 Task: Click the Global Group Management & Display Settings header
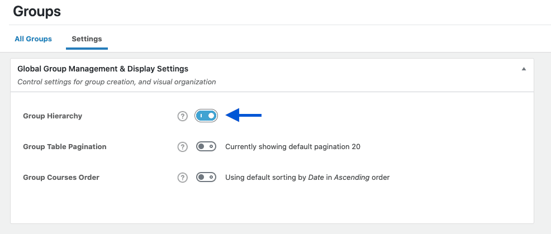(x=103, y=69)
